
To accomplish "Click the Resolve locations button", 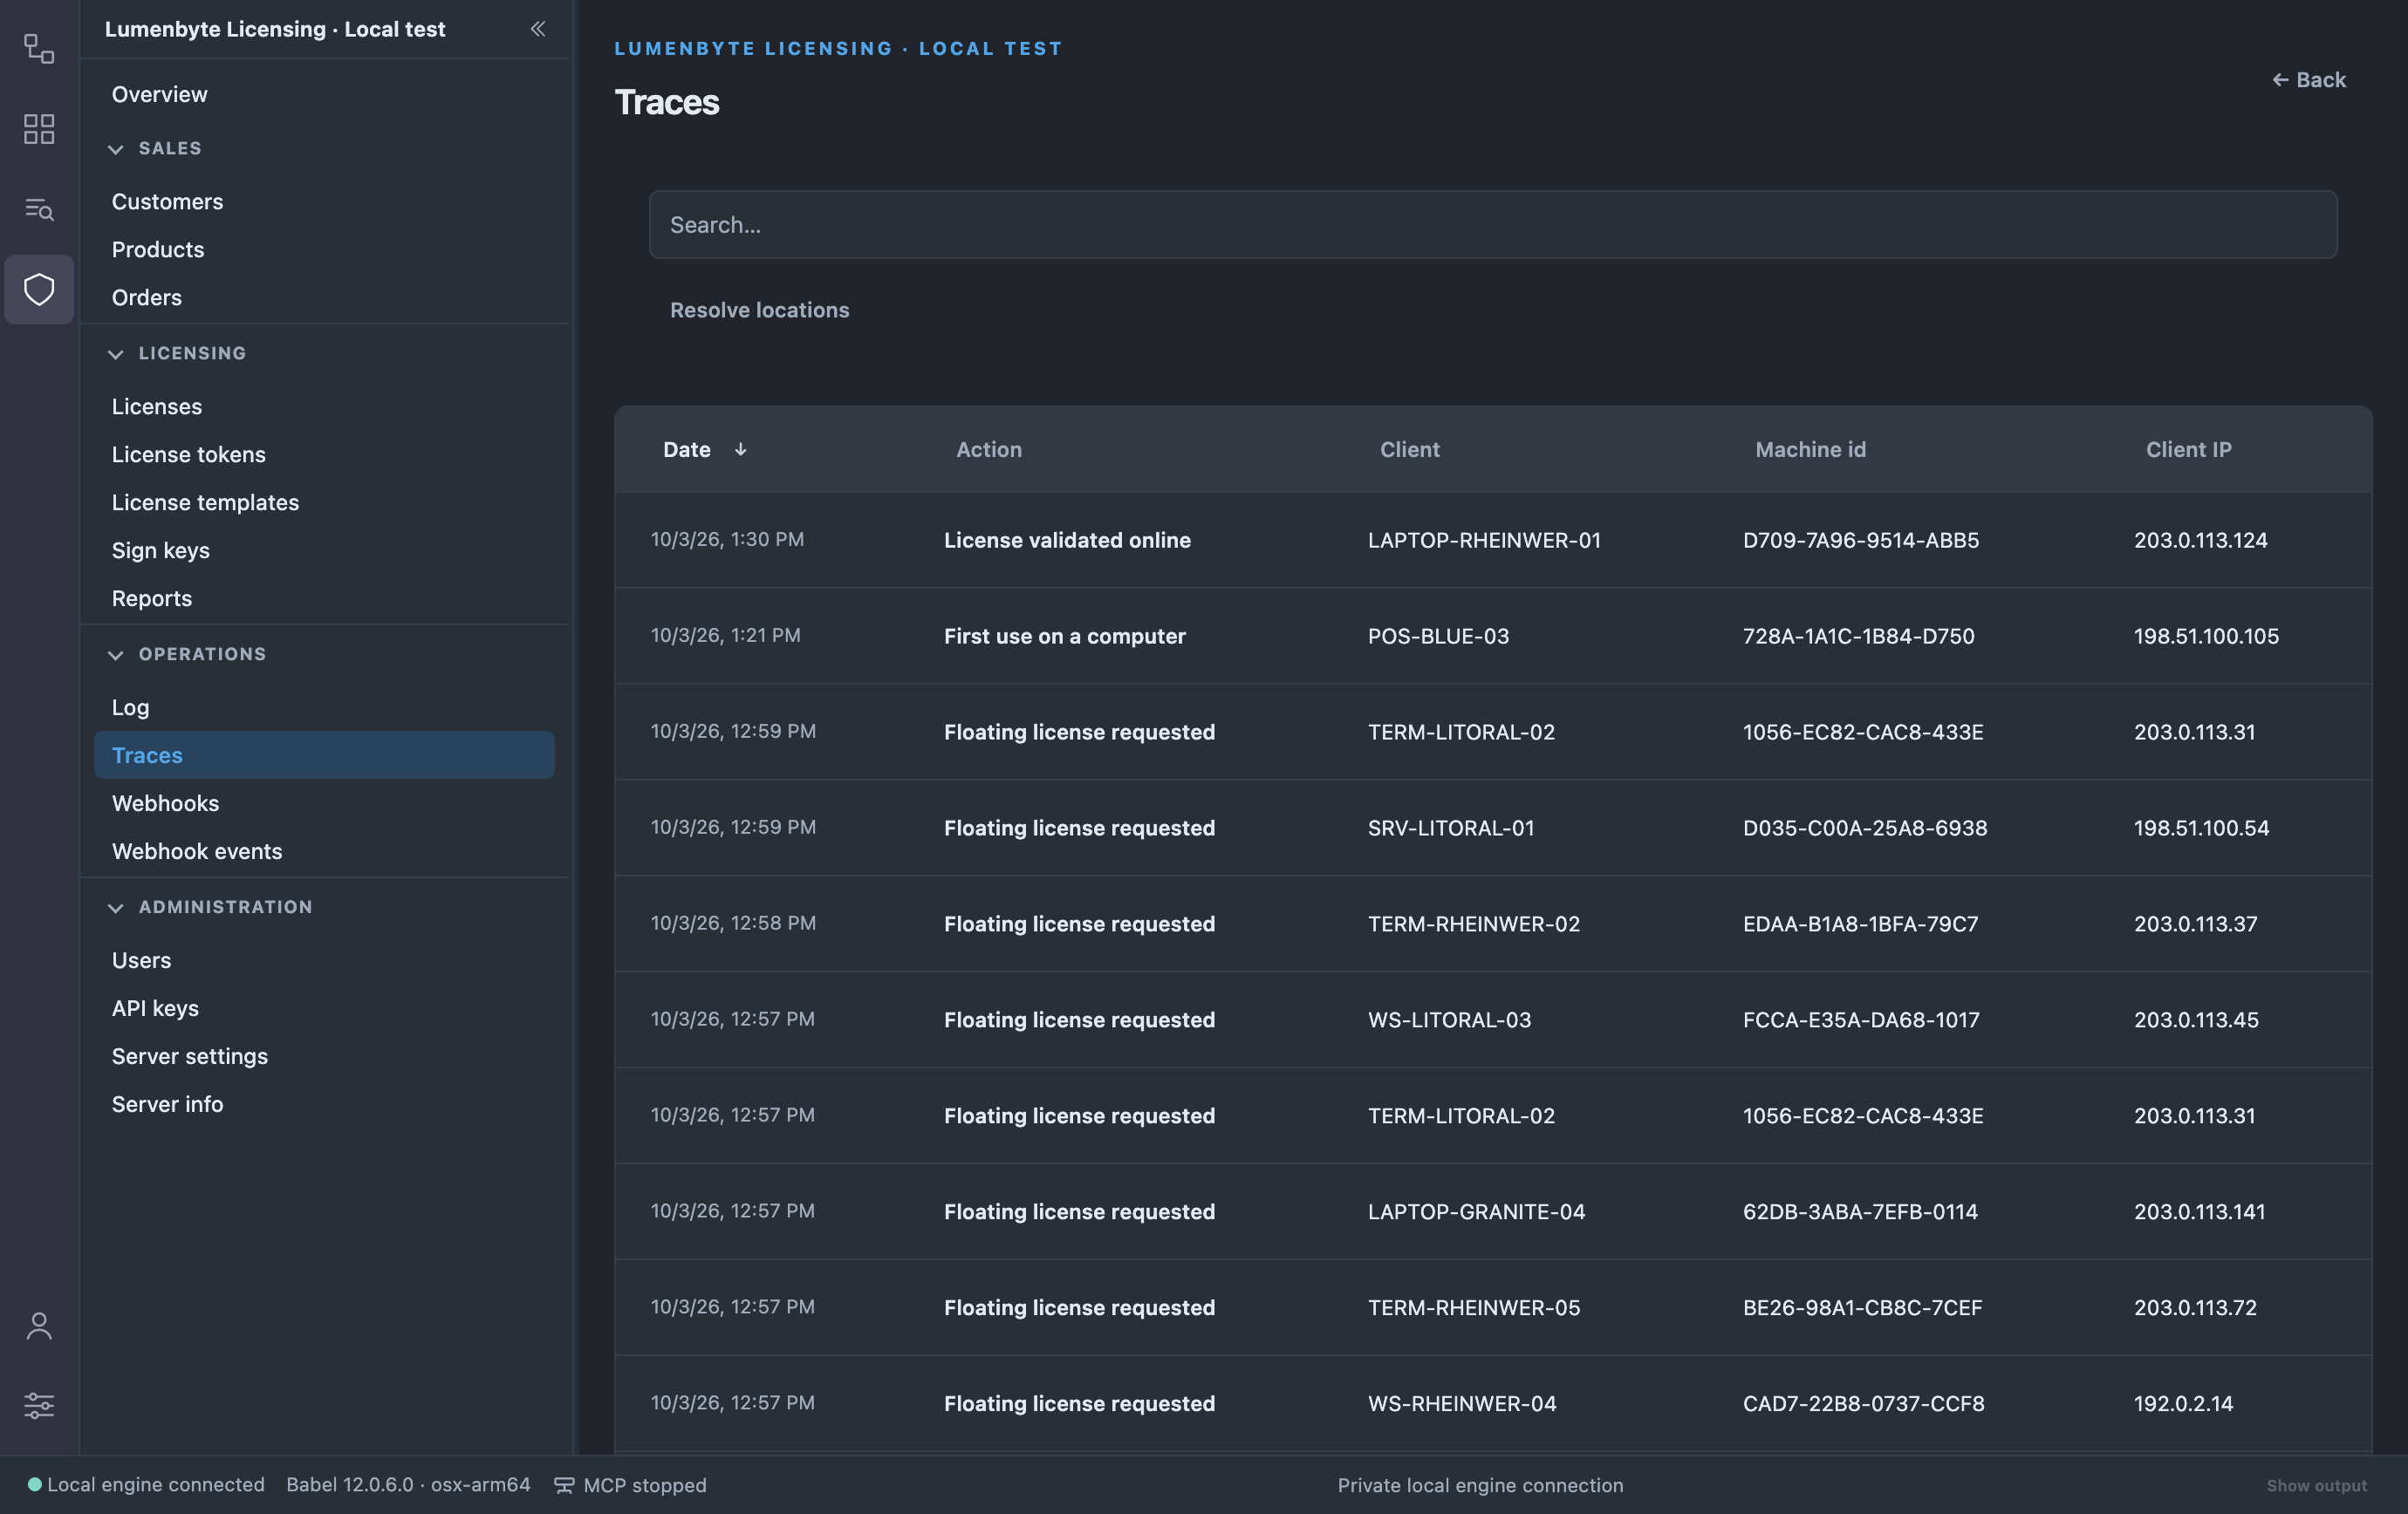I will 760,310.
